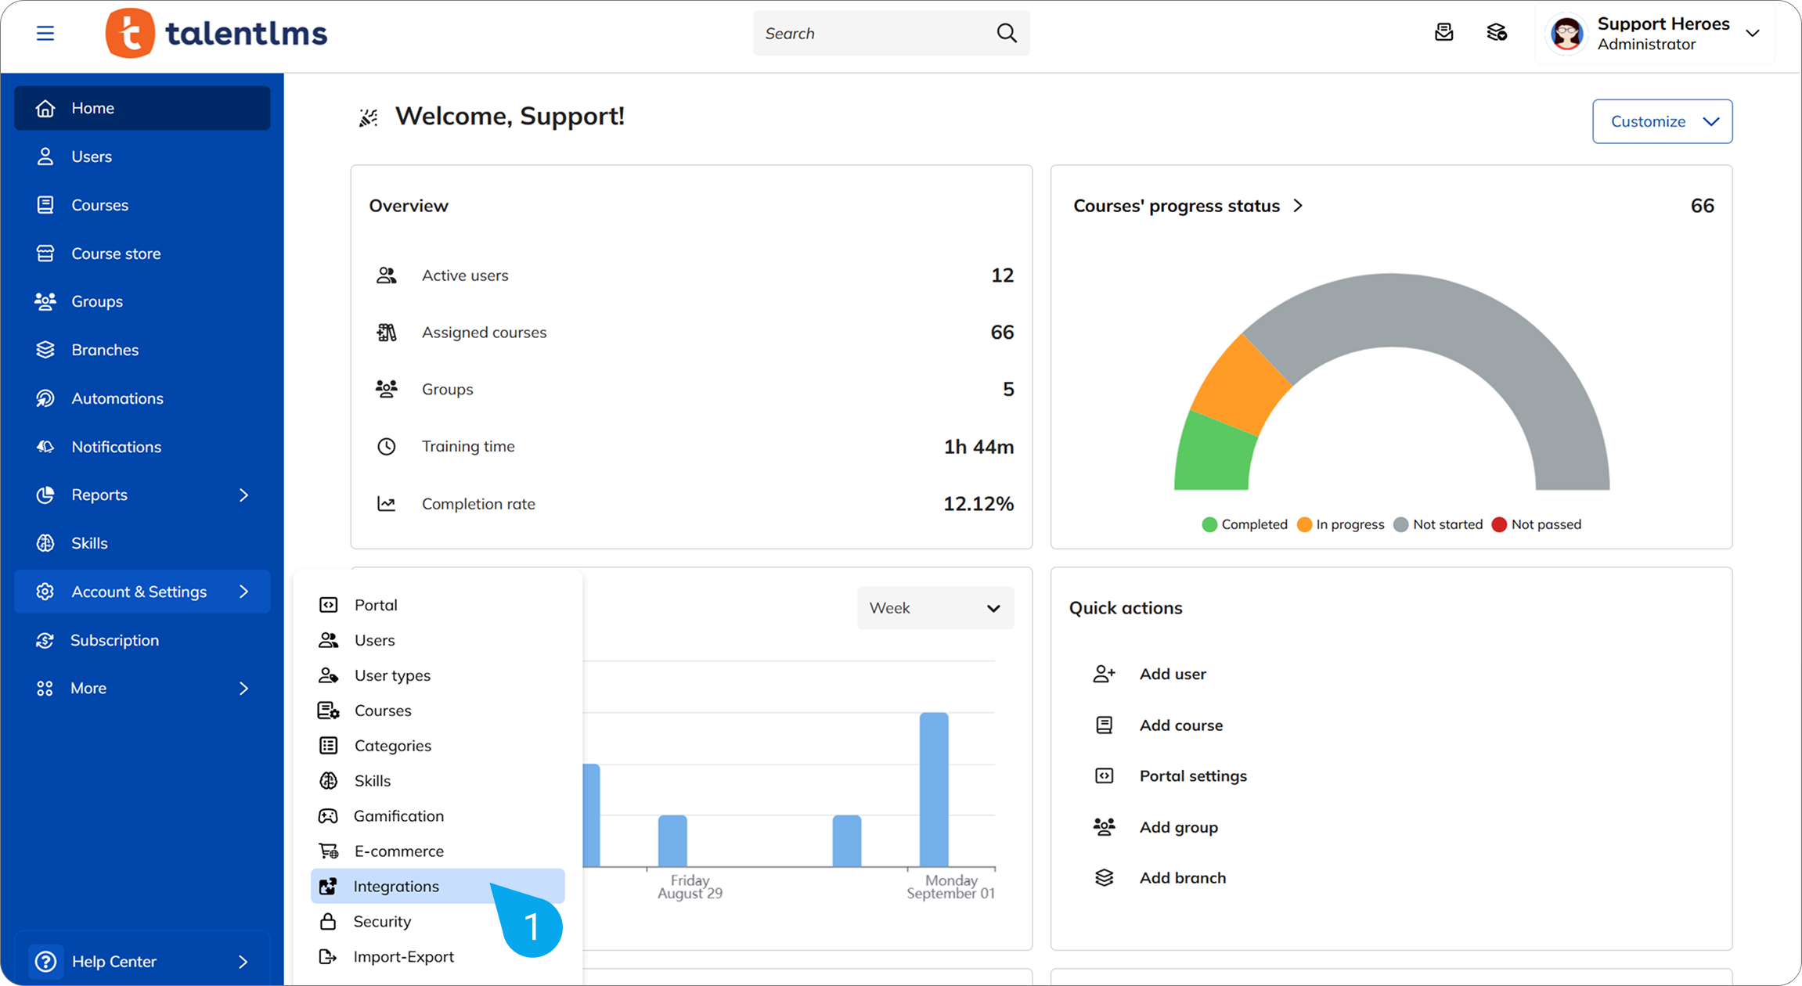Click the Add user icon

1104,674
